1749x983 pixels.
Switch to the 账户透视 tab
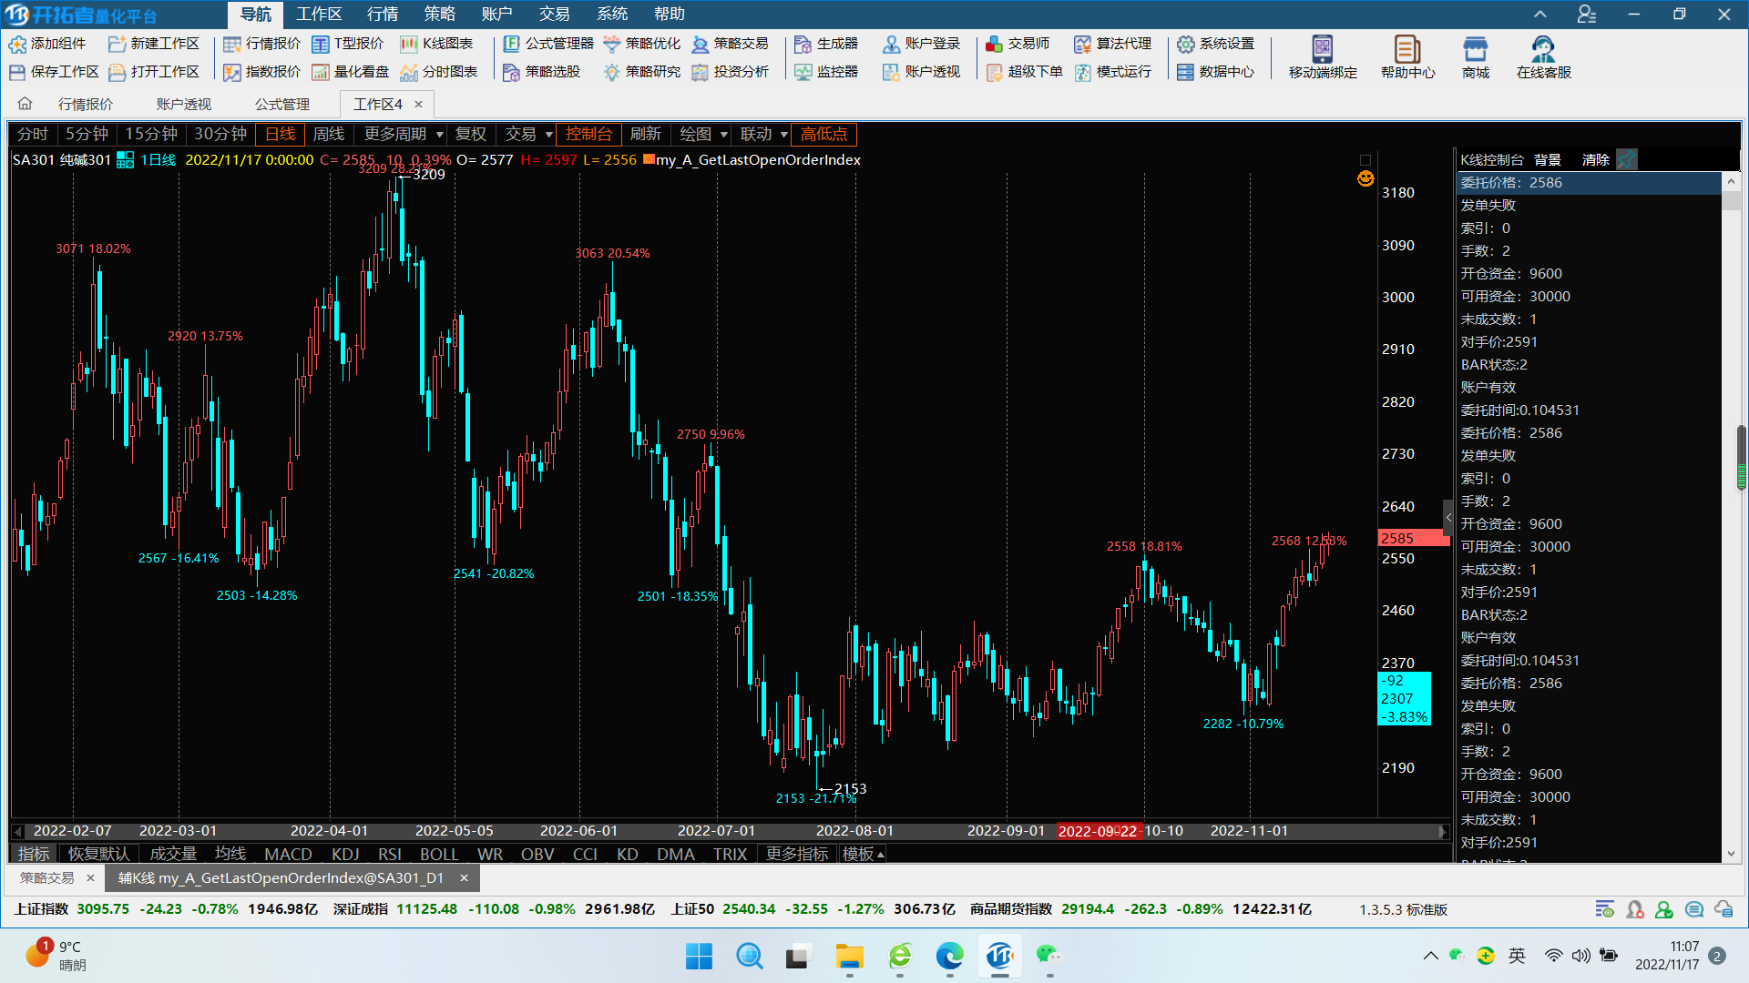pyautogui.click(x=183, y=104)
